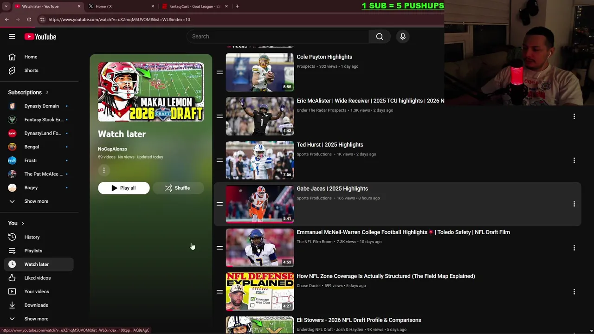This screenshot has width=594, height=334.
Task: Open Frosti channel subscription
Action: pos(39,161)
